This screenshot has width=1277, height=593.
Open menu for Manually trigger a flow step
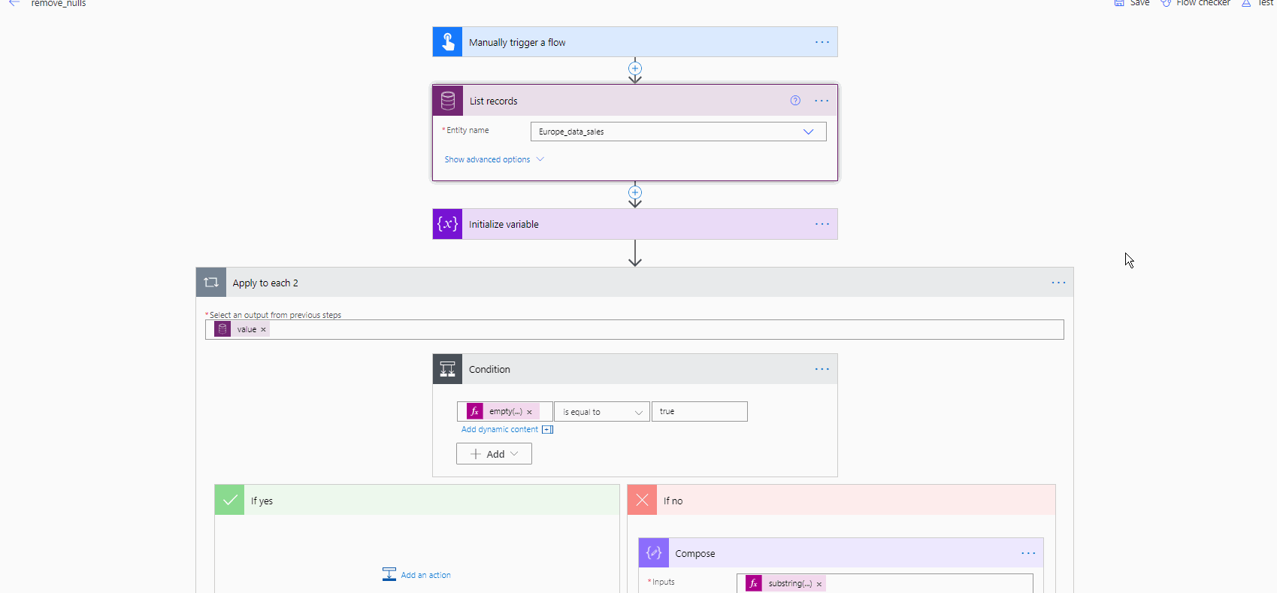click(x=822, y=42)
